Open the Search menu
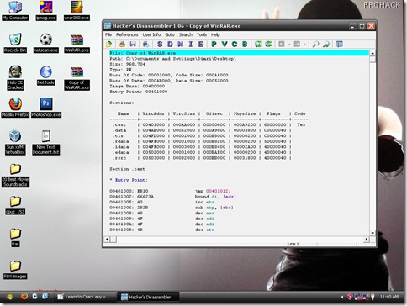The image size is (407, 306). pos(186,34)
